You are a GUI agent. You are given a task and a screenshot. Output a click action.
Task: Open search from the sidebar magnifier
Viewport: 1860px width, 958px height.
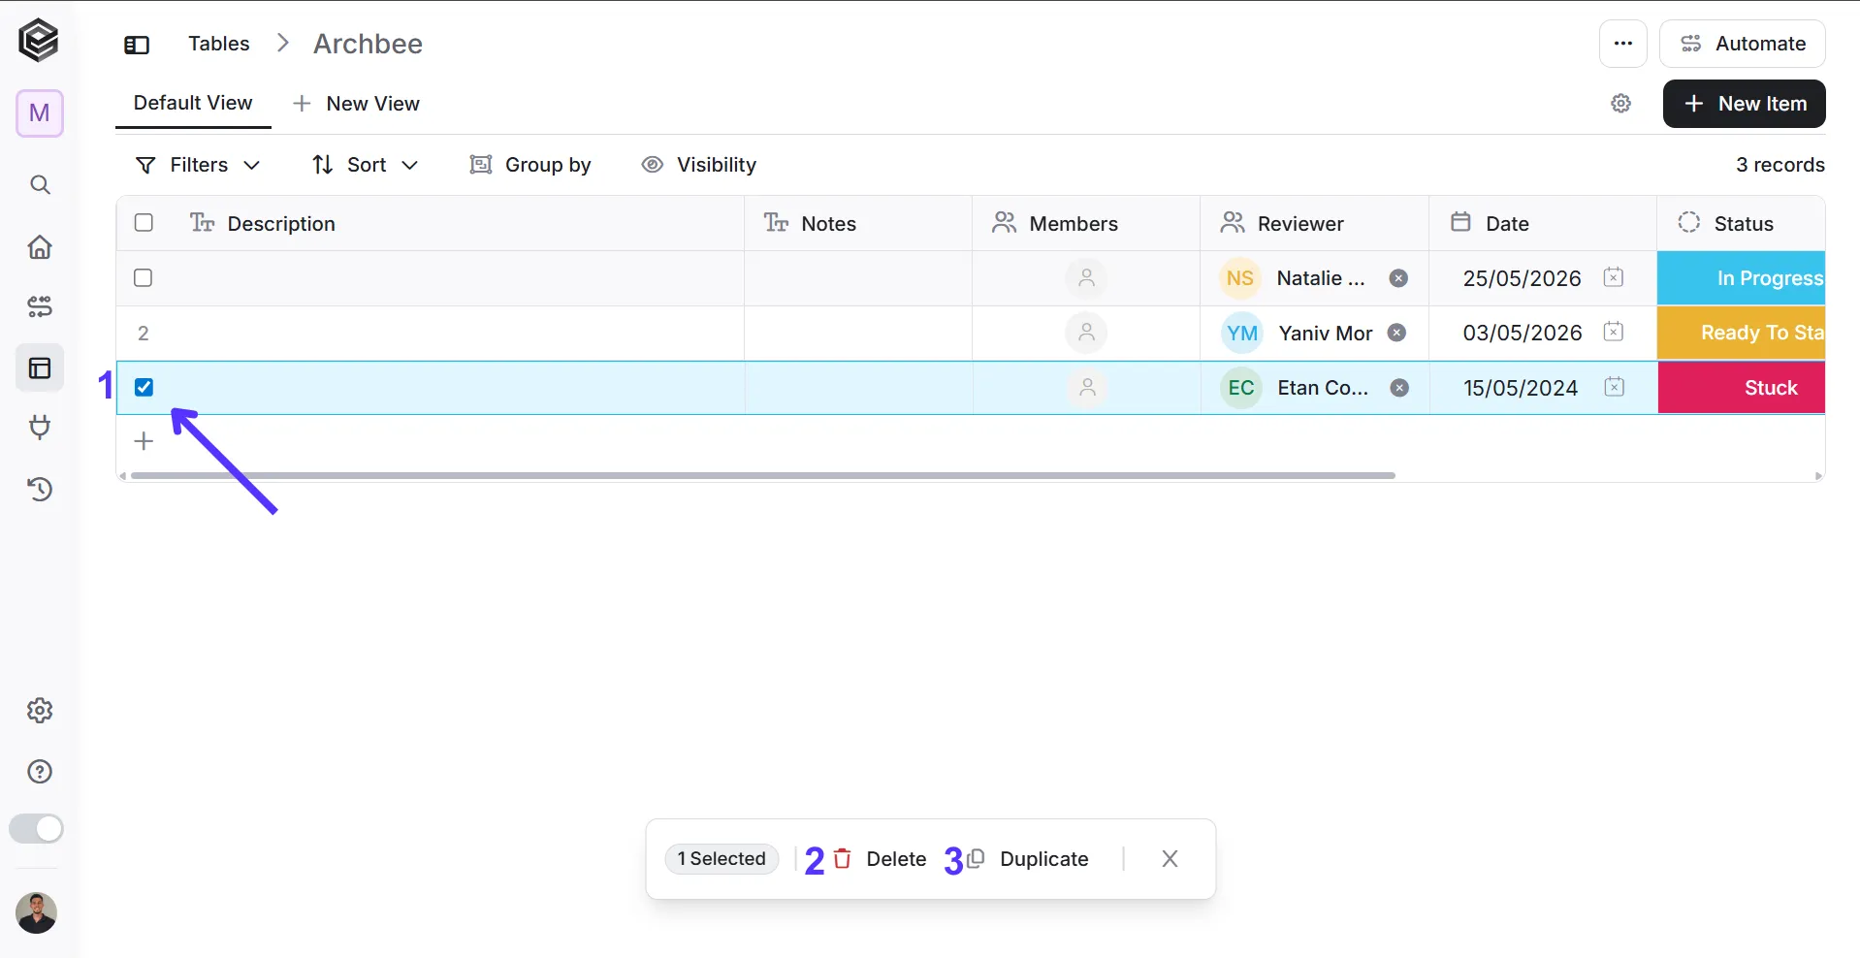click(x=40, y=184)
